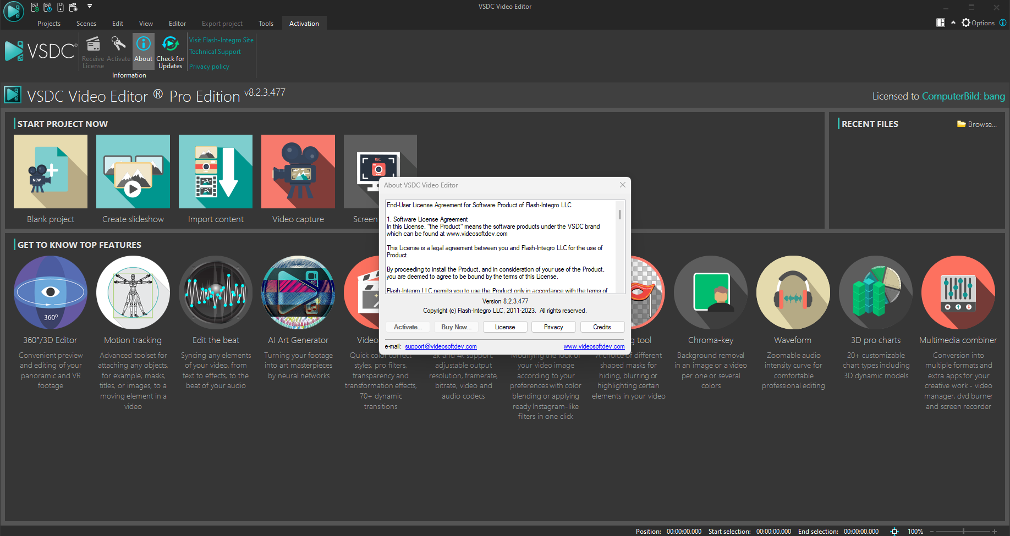The image size is (1010, 536).
Task: Collapse the ribbon with the chevron arrow
Action: pyautogui.click(x=953, y=23)
